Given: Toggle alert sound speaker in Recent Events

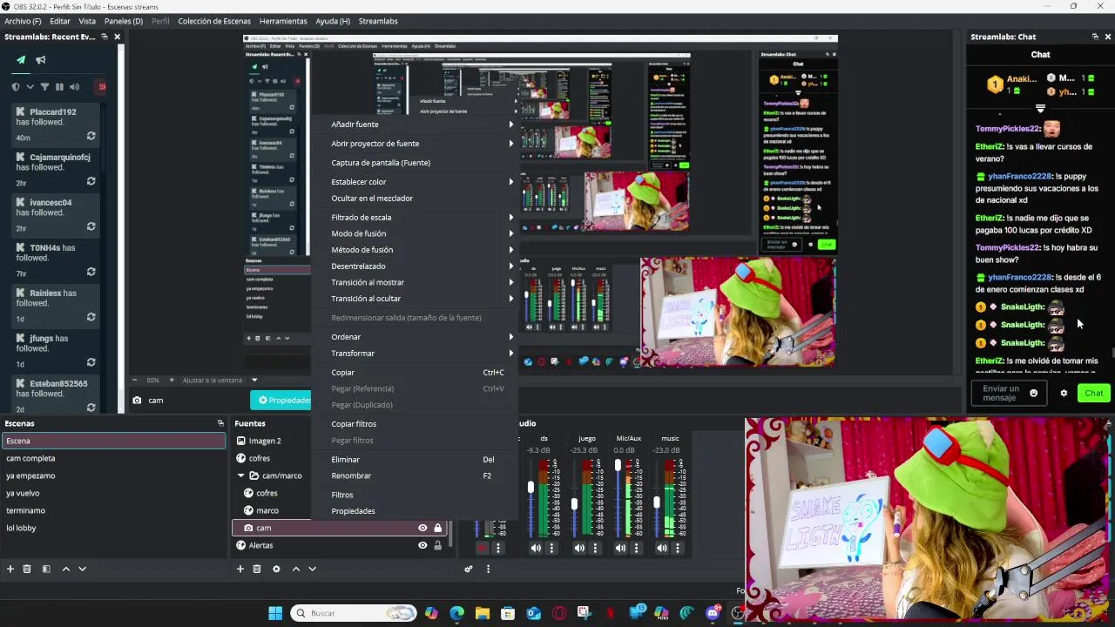Looking at the screenshot, I should click(x=74, y=86).
